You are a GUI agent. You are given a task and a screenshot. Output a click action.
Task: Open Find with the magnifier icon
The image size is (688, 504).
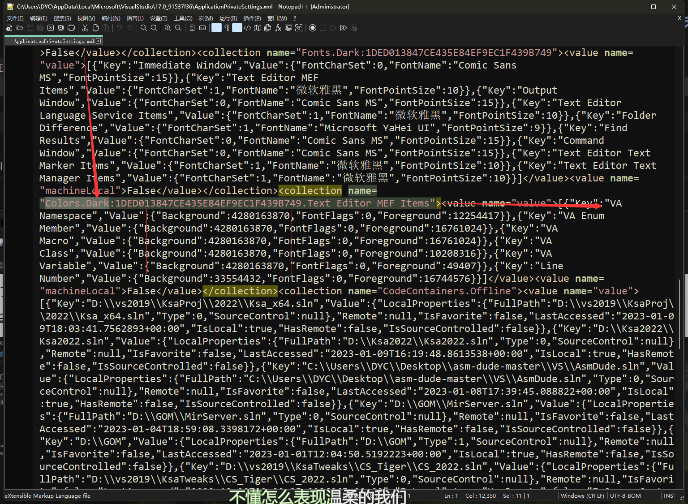point(143,28)
